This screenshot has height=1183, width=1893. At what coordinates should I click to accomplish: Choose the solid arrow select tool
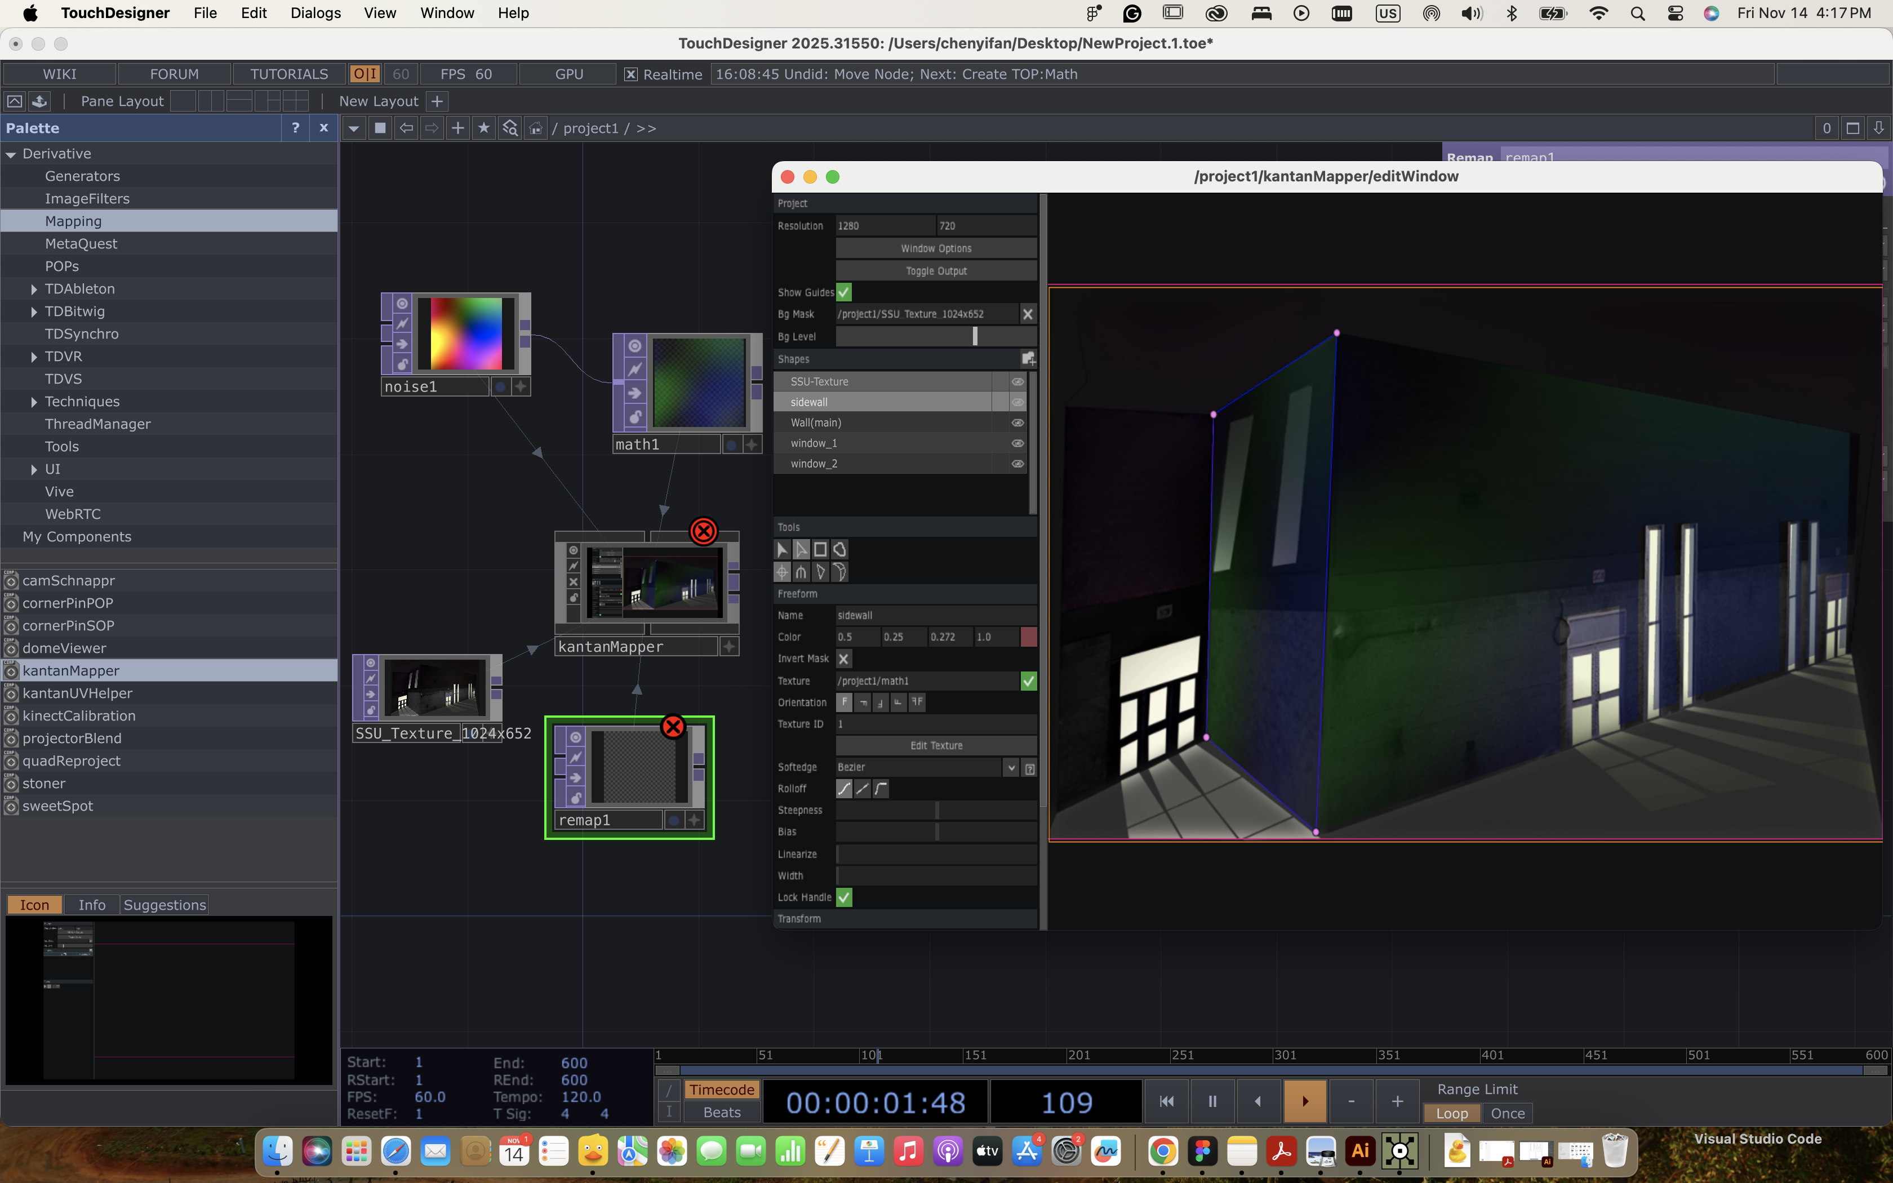781,549
